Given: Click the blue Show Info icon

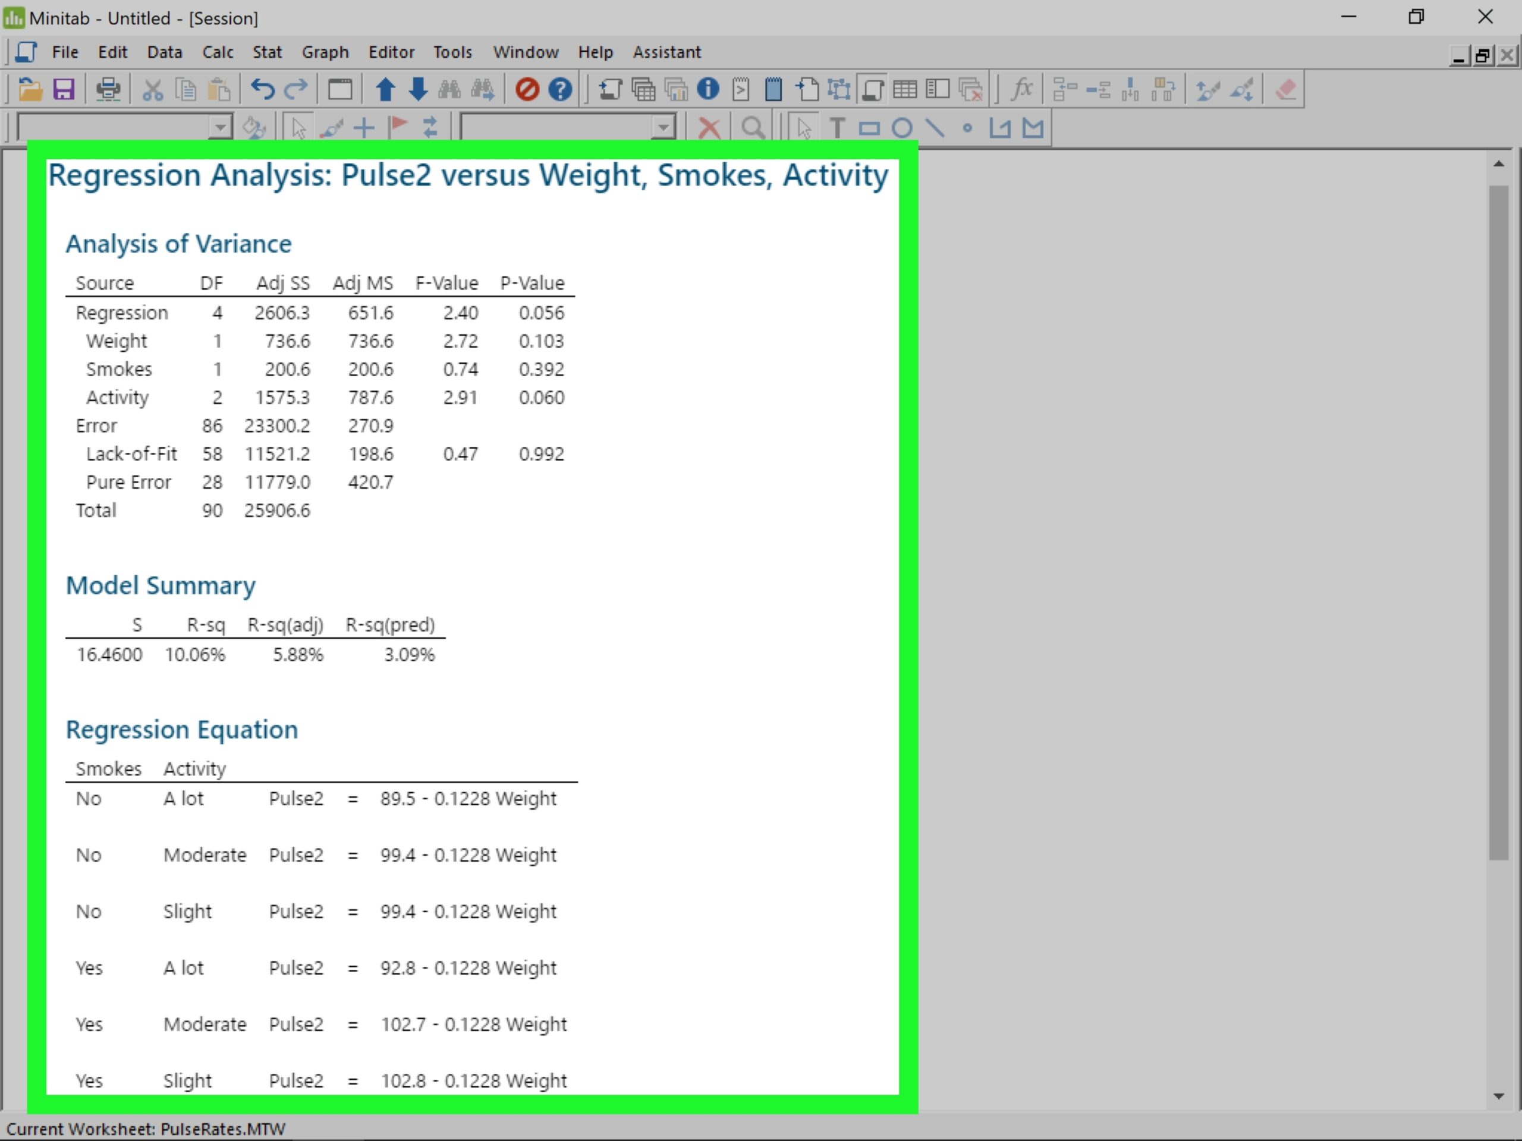Looking at the screenshot, I should (708, 89).
